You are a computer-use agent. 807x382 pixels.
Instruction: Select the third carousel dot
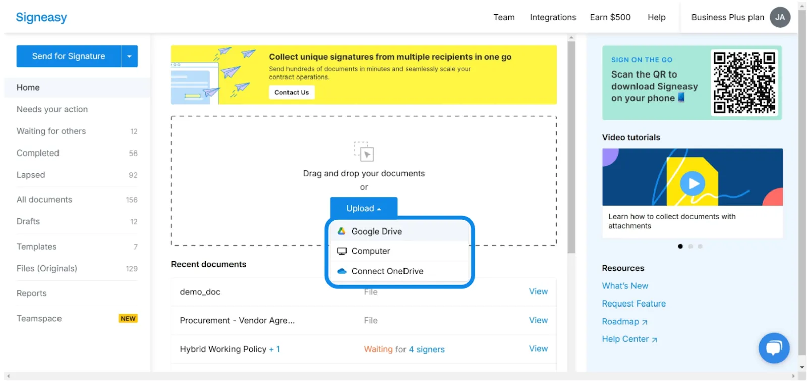click(700, 246)
